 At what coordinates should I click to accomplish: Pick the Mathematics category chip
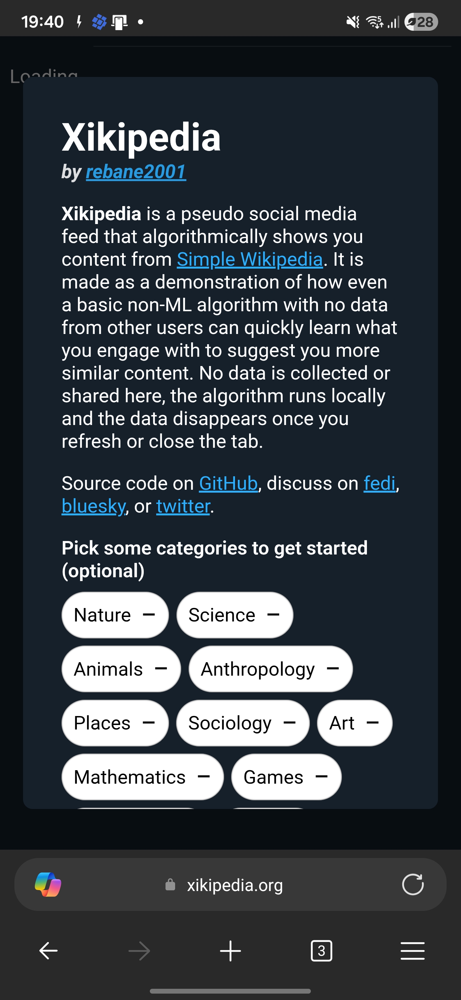pos(142,777)
